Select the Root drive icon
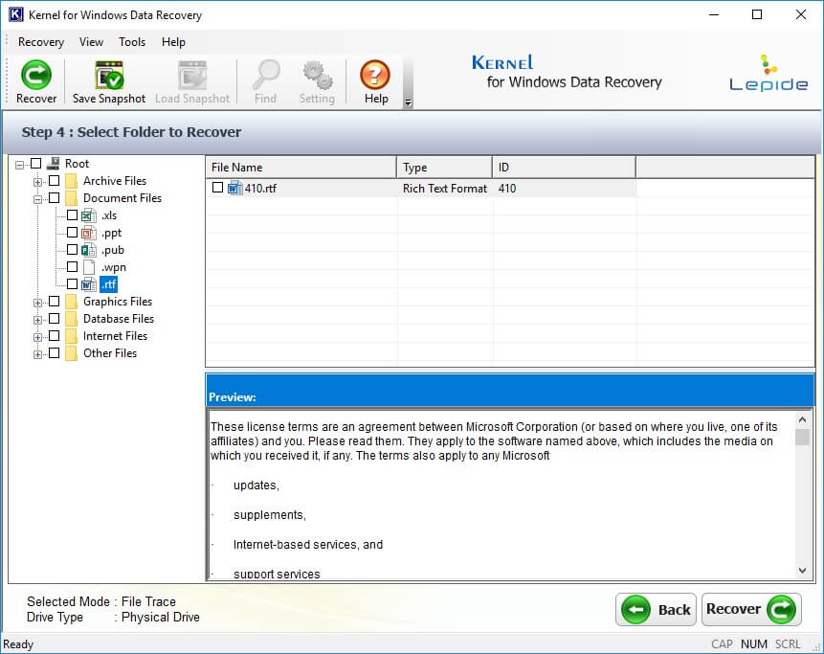The height and width of the screenshot is (654, 824). [x=53, y=164]
